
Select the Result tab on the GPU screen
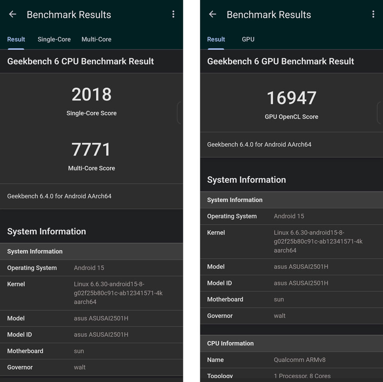(x=216, y=39)
